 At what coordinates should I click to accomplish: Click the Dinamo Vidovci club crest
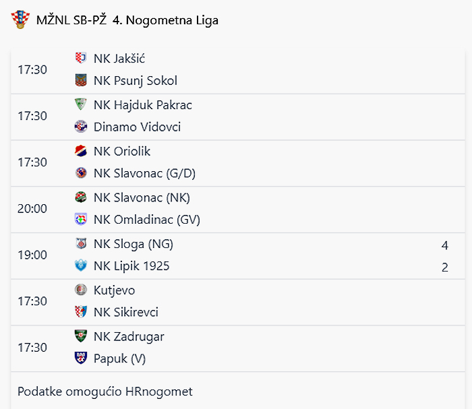click(81, 126)
